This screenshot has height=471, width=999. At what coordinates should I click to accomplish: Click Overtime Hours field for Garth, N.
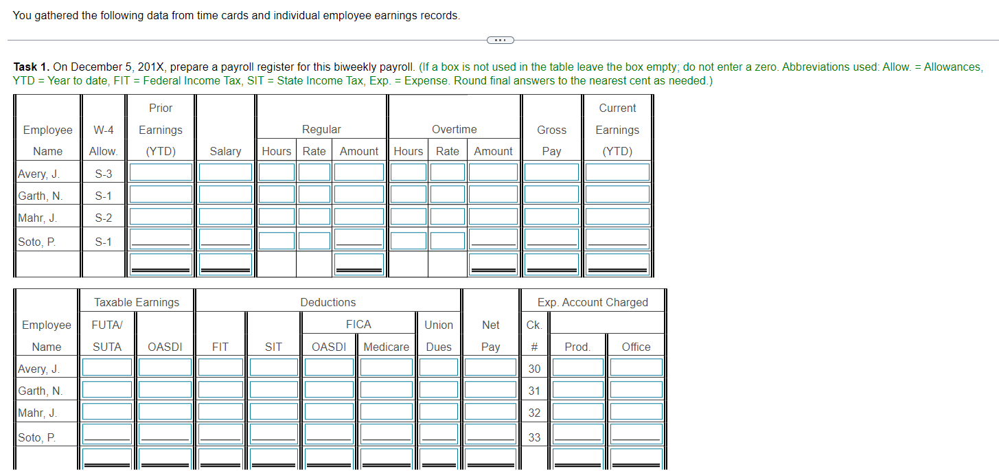pos(409,193)
